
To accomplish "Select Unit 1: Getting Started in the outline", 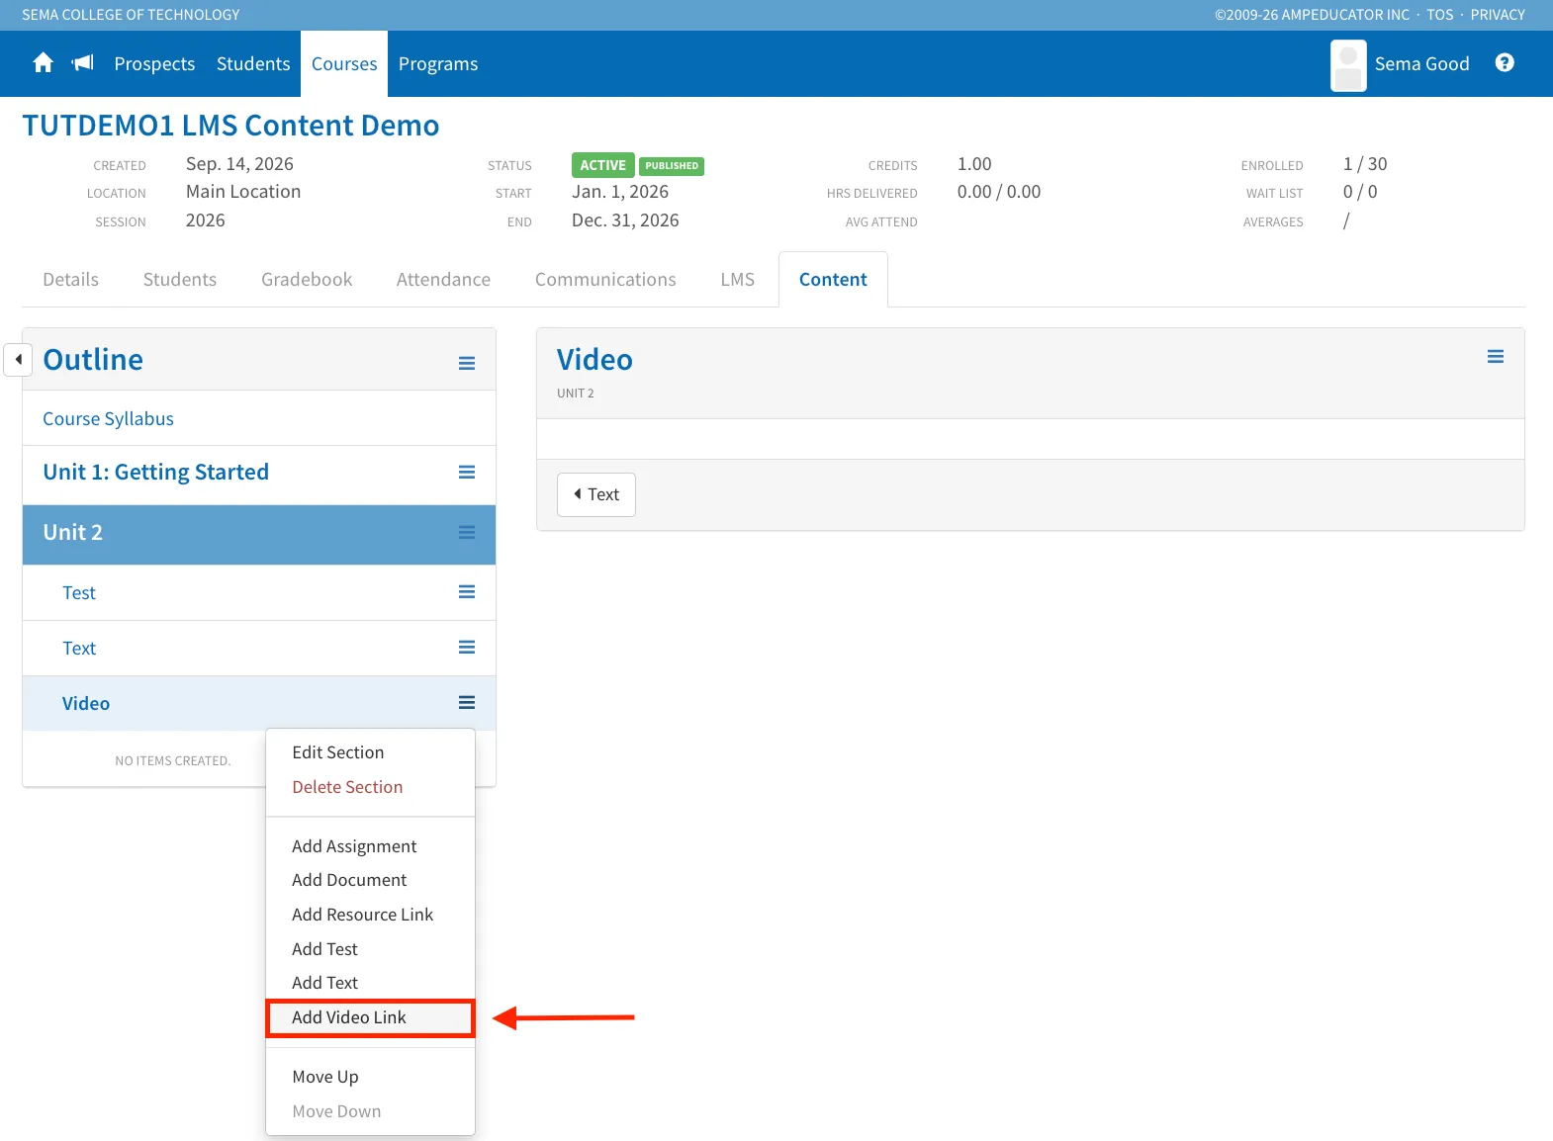I will click(x=155, y=473).
